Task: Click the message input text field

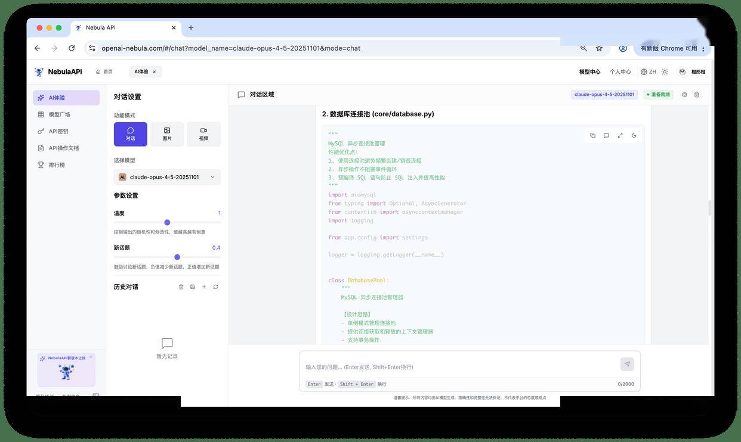Action: 459,367
